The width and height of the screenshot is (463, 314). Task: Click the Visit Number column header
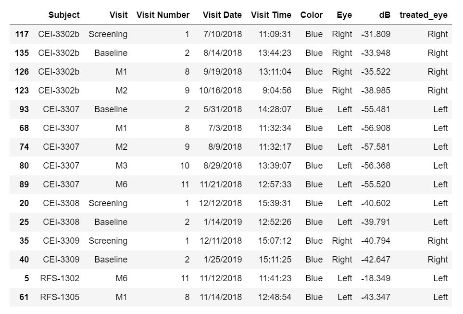coord(163,15)
